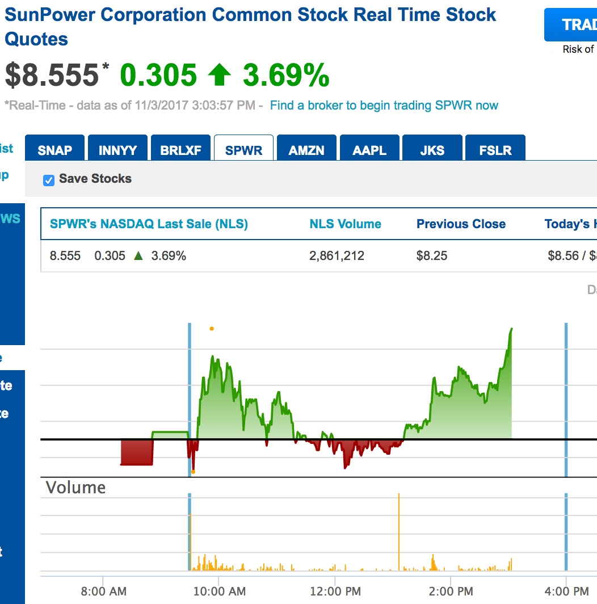Click the orange low-point dot on chart
This screenshot has width=597, height=604.
pyautogui.click(x=194, y=472)
